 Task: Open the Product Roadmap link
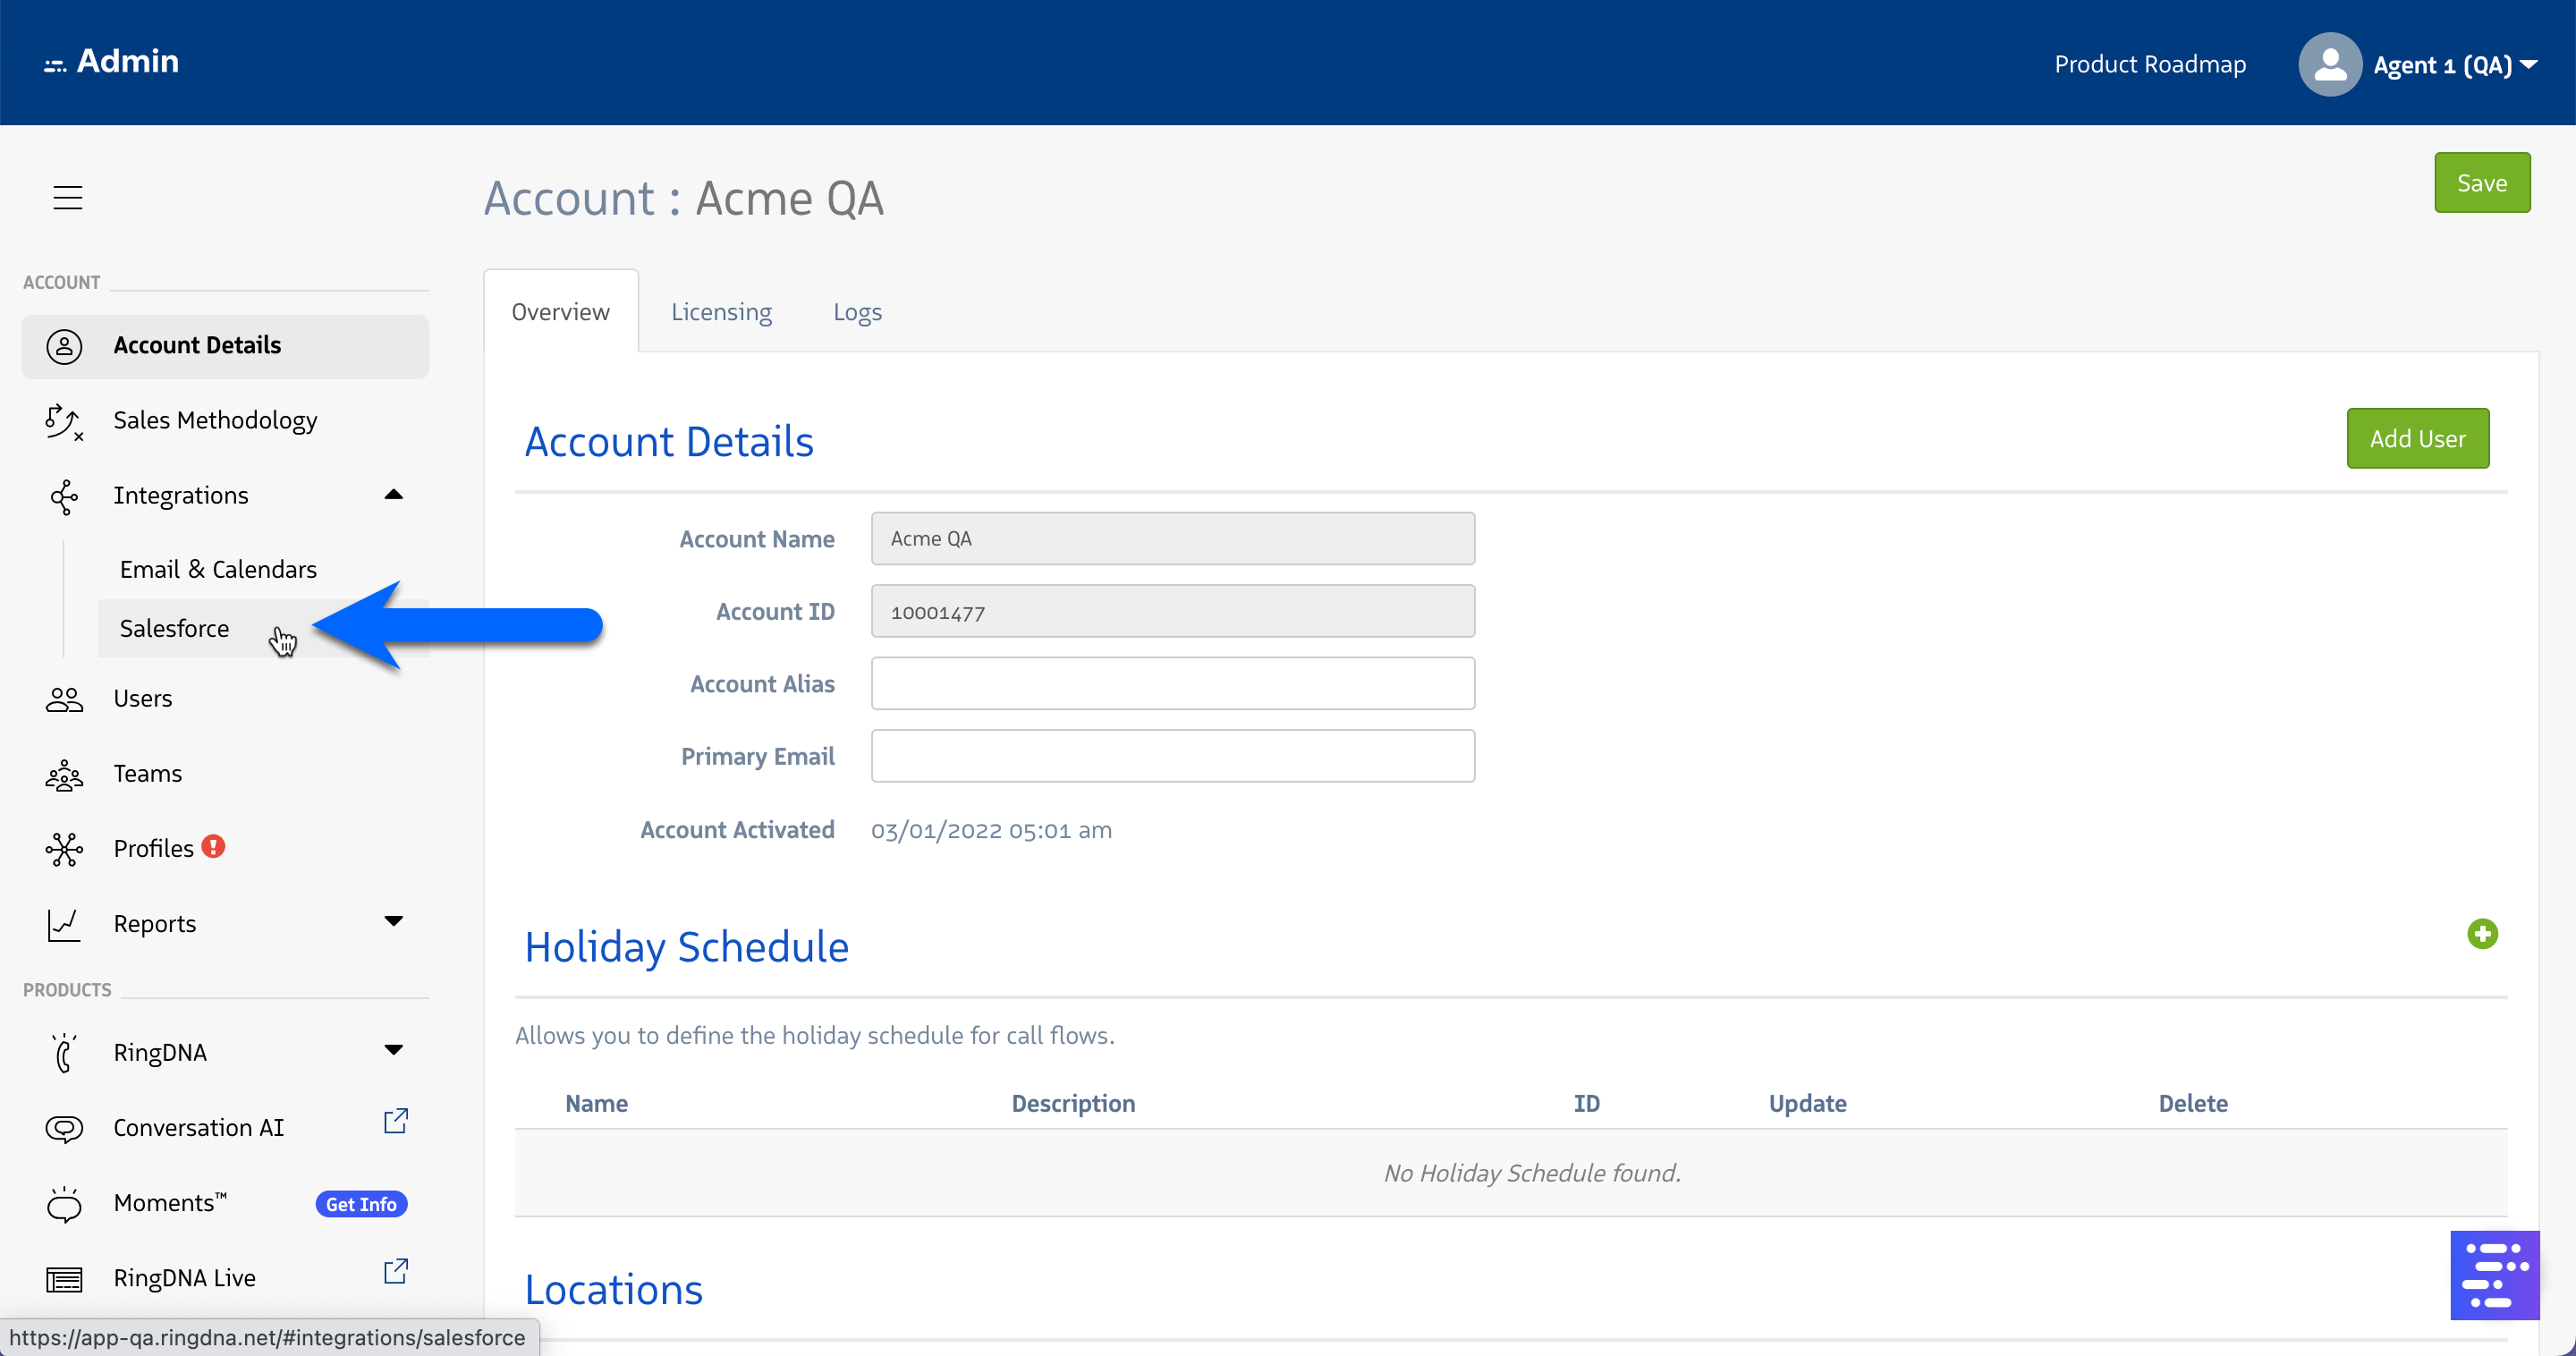click(x=2149, y=65)
